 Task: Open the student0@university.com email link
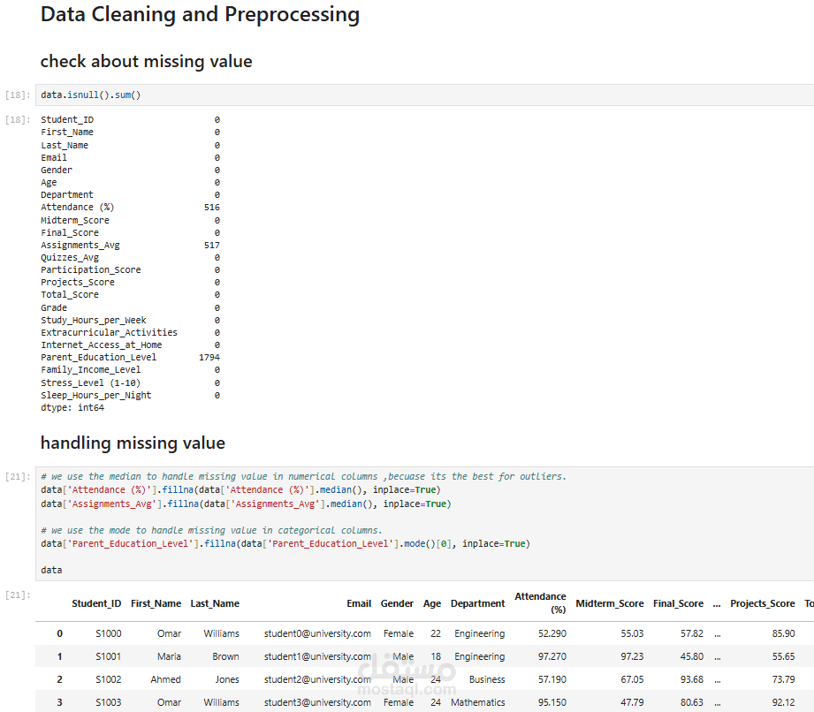[317, 634]
